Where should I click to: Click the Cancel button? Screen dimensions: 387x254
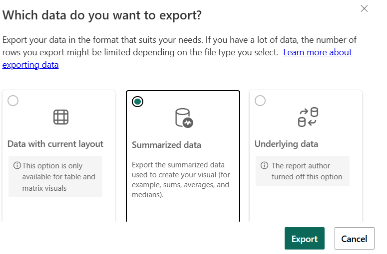tap(354, 239)
